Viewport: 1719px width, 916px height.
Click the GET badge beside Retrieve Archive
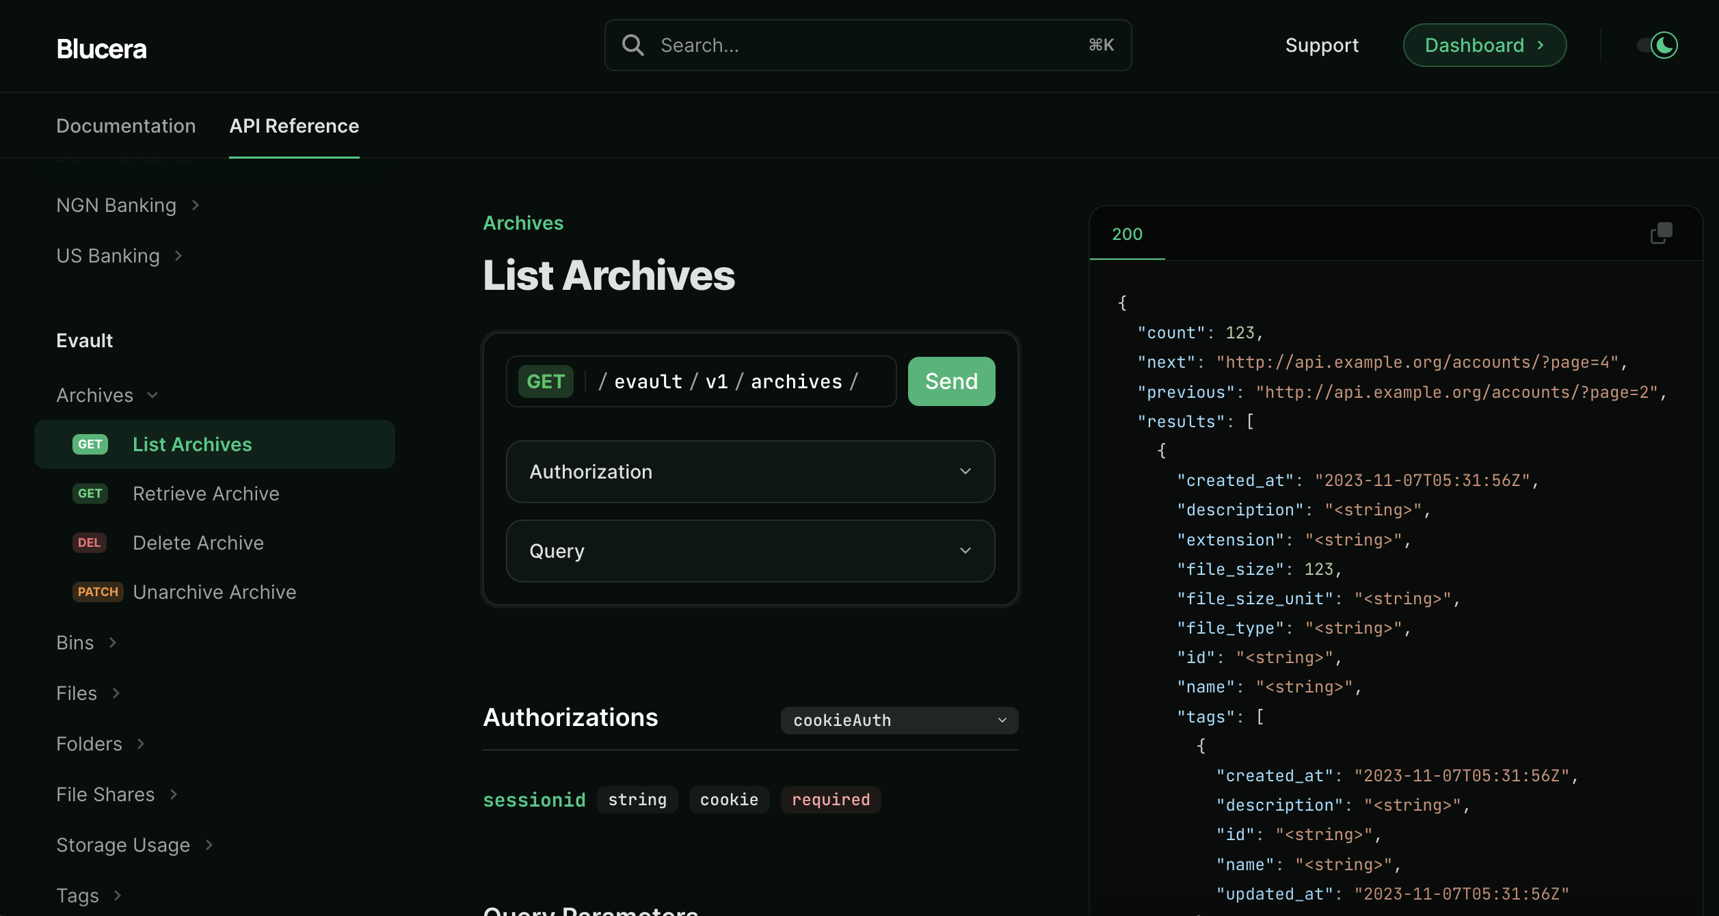click(x=90, y=494)
